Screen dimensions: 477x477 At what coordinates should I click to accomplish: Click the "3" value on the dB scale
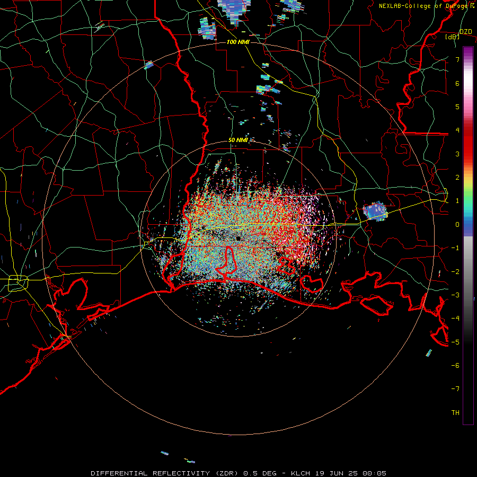457,154
